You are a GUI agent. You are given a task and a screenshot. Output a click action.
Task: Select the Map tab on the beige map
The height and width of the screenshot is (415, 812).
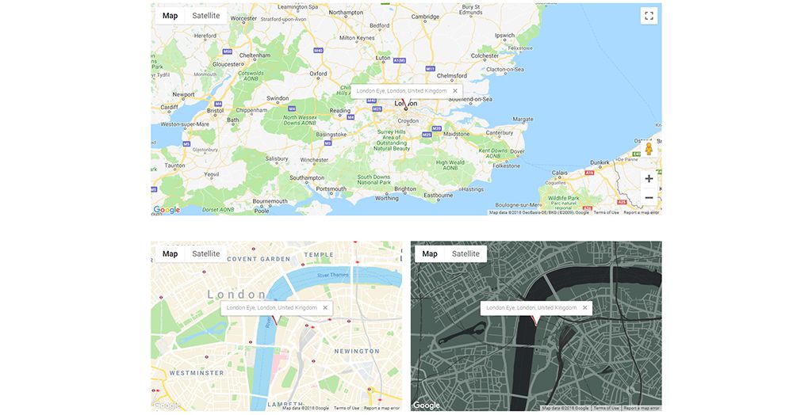pyautogui.click(x=170, y=253)
